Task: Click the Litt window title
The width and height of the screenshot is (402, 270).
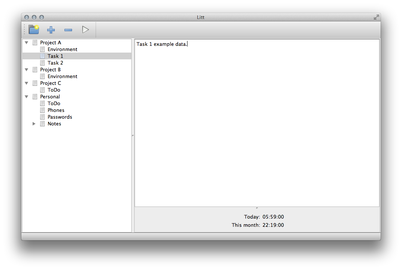Action: point(201,17)
